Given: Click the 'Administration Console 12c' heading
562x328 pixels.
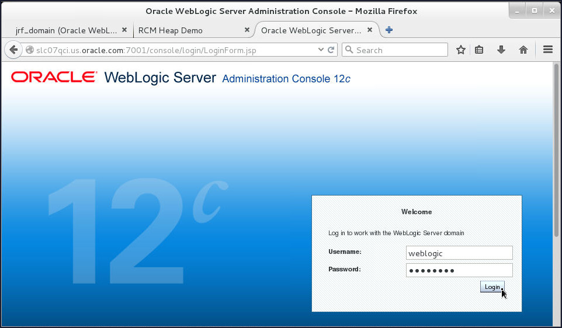Looking at the screenshot, I should click(286, 78).
